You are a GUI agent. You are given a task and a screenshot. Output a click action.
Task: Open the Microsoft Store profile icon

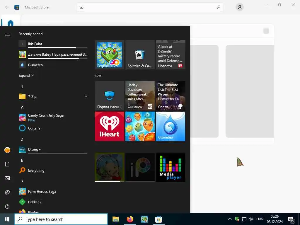coord(240,7)
